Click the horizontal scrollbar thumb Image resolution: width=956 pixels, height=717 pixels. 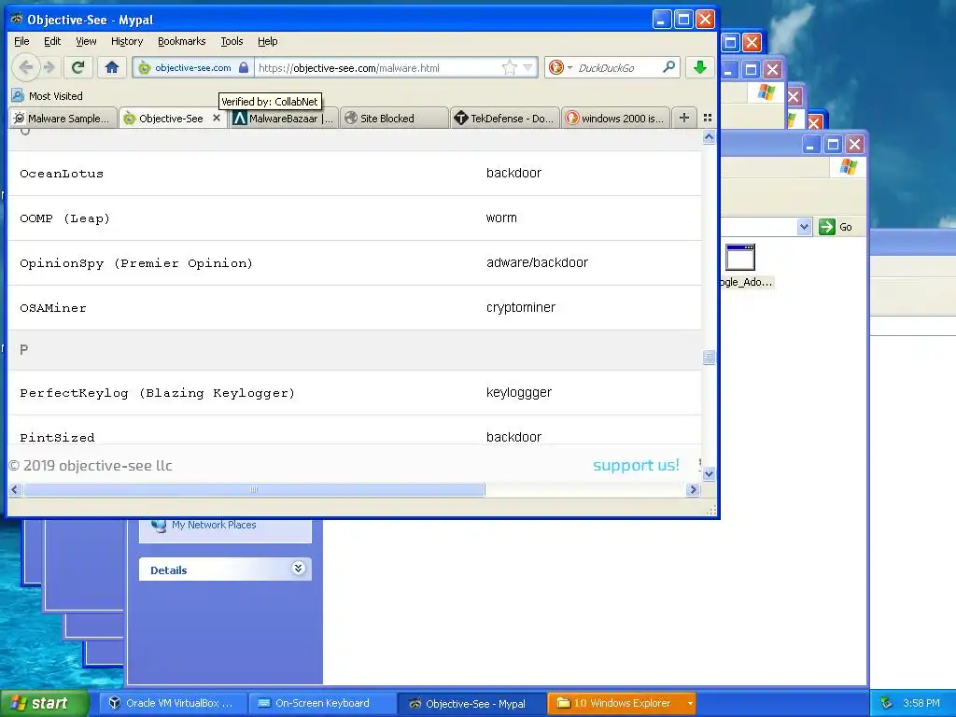pos(254,489)
